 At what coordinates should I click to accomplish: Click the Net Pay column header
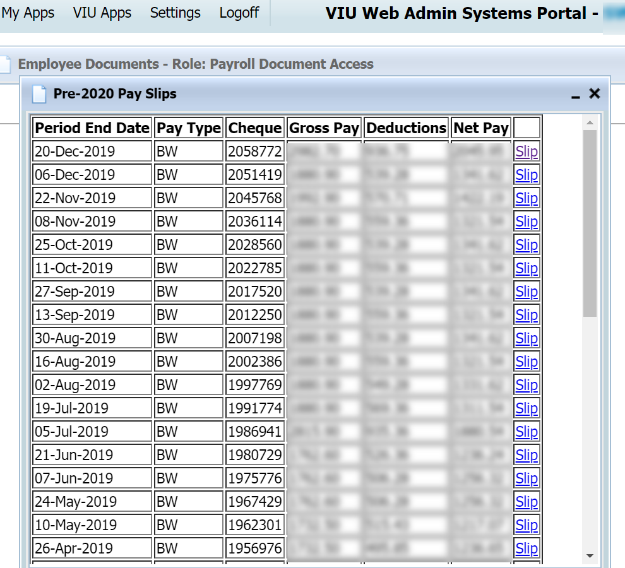click(480, 127)
